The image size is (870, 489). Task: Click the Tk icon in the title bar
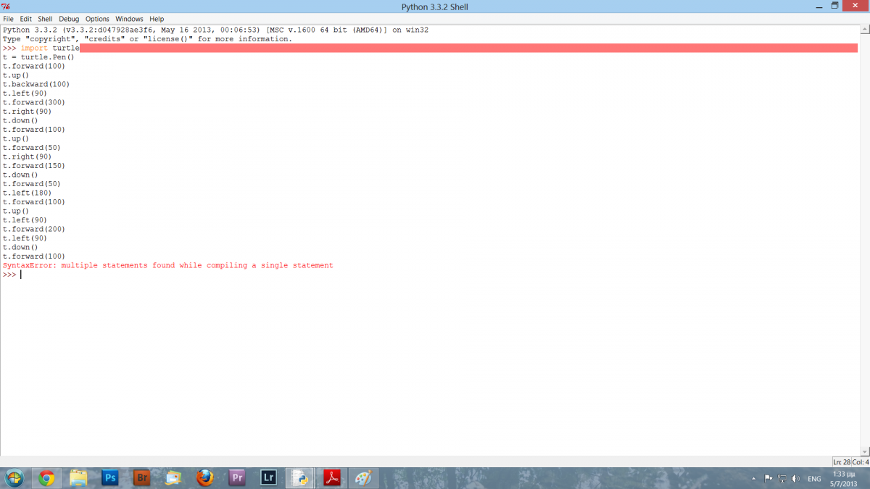[x=6, y=7]
